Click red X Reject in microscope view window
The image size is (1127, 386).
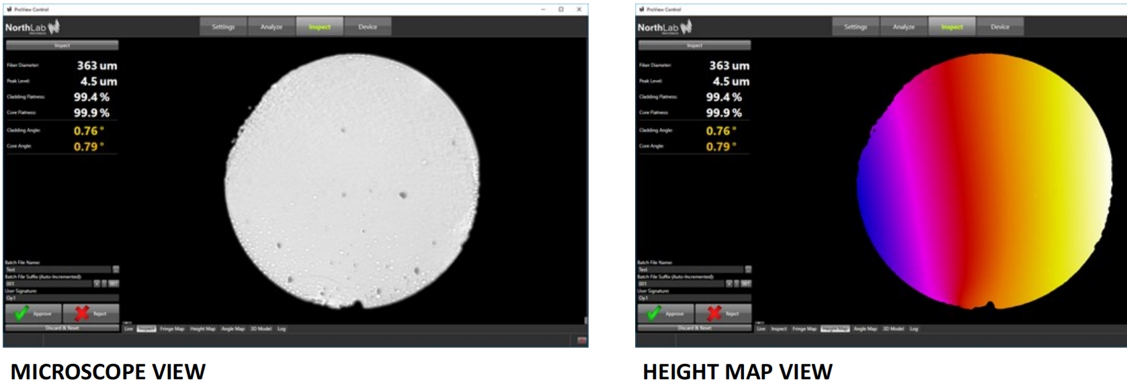[90, 313]
